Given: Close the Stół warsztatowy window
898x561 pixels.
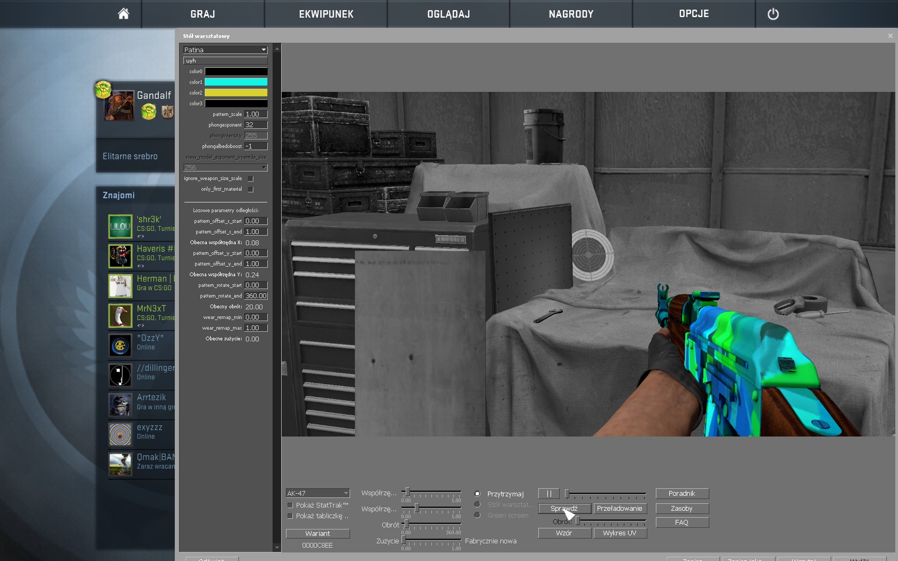Looking at the screenshot, I should click(890, 36).
